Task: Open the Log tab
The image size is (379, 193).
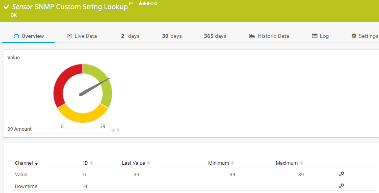Action: pyautogui.click(x=320, y=36)
